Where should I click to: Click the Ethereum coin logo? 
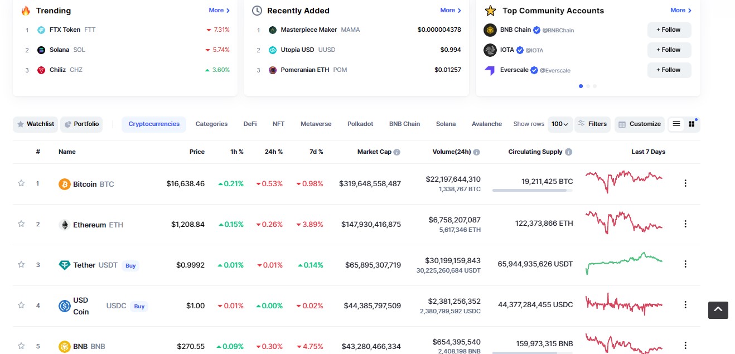point(65,225)
